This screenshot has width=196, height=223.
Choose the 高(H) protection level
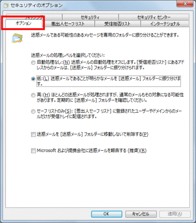click(33, 95)
